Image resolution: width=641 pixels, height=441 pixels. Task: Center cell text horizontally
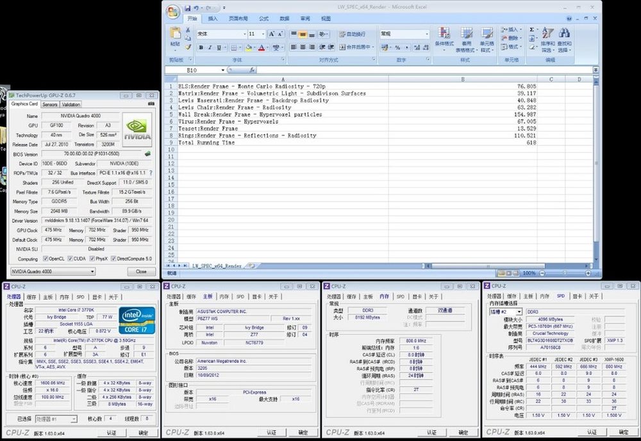coord(303,47)
